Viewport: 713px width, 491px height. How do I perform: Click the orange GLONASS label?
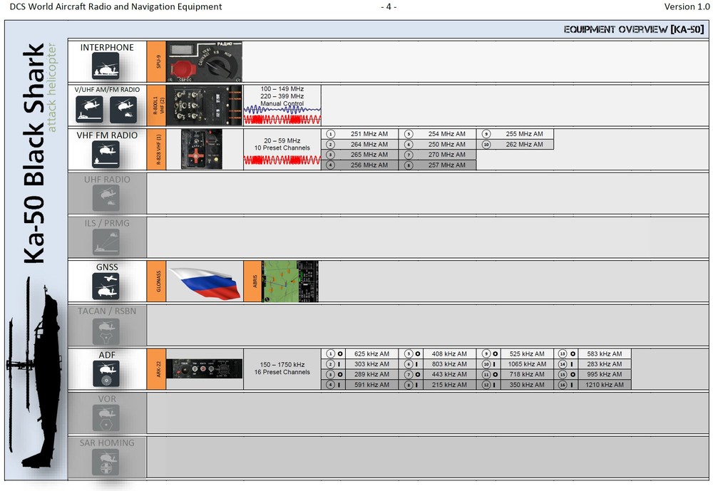pos(156,281)
